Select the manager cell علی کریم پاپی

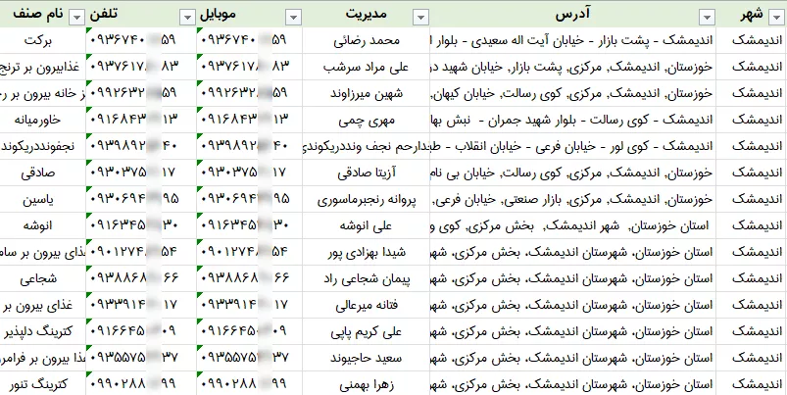(x=367, y=331)
